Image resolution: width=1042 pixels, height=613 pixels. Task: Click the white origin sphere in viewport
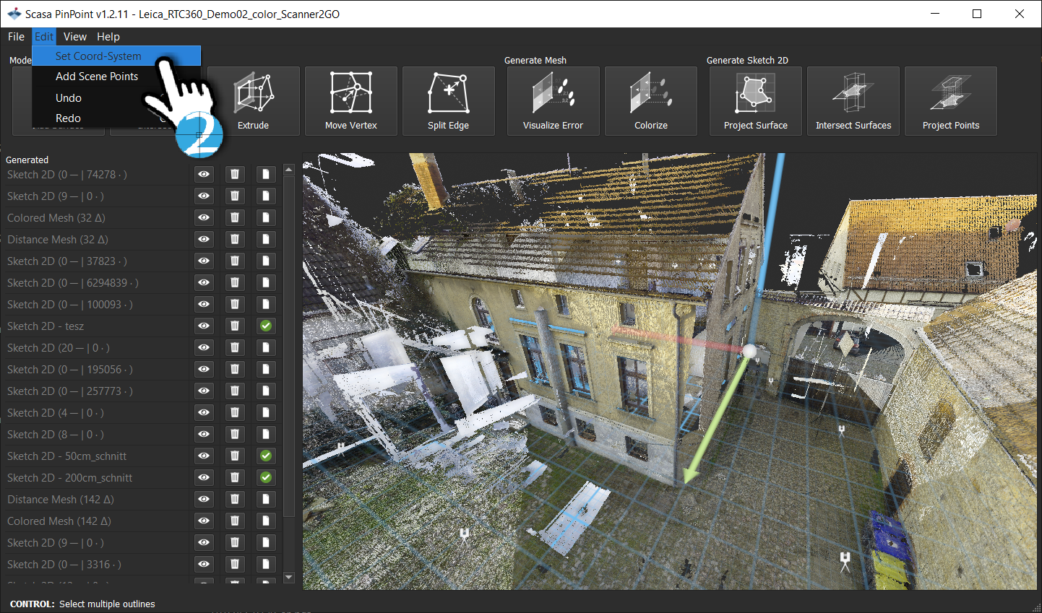[750, 352]
